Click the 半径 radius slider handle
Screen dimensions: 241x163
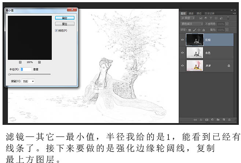pyautogui.click(x=10, y=74)
